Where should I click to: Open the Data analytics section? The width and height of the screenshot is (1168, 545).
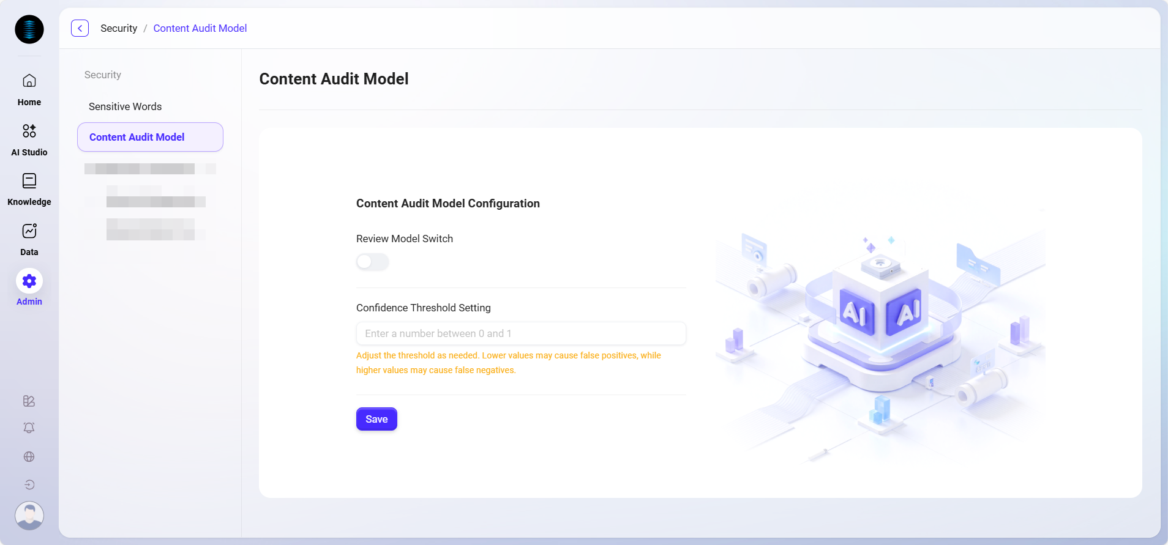point(29,239)
